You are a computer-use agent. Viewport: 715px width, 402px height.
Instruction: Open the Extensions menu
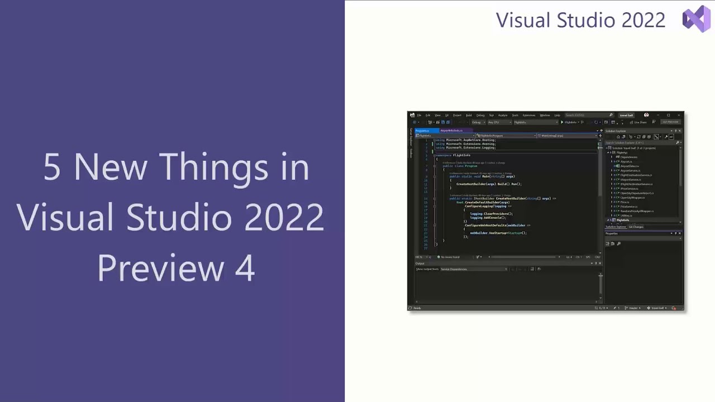pyautogui.click(x=529, y=115)
